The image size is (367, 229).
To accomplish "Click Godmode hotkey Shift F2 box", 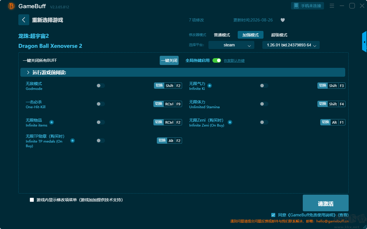I will coord(168,86).
